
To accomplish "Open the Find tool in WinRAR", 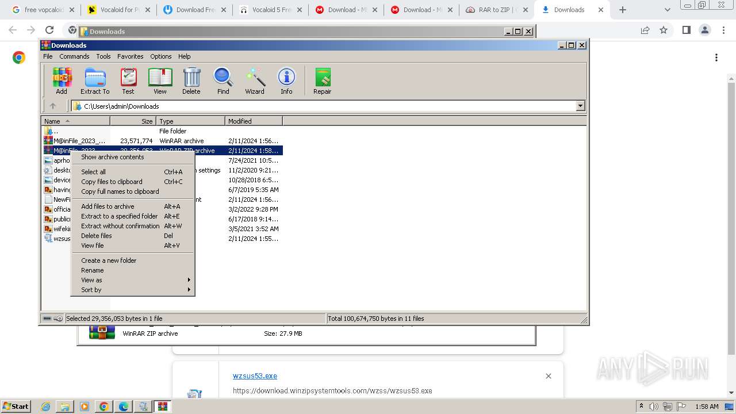I will point(223,80).
